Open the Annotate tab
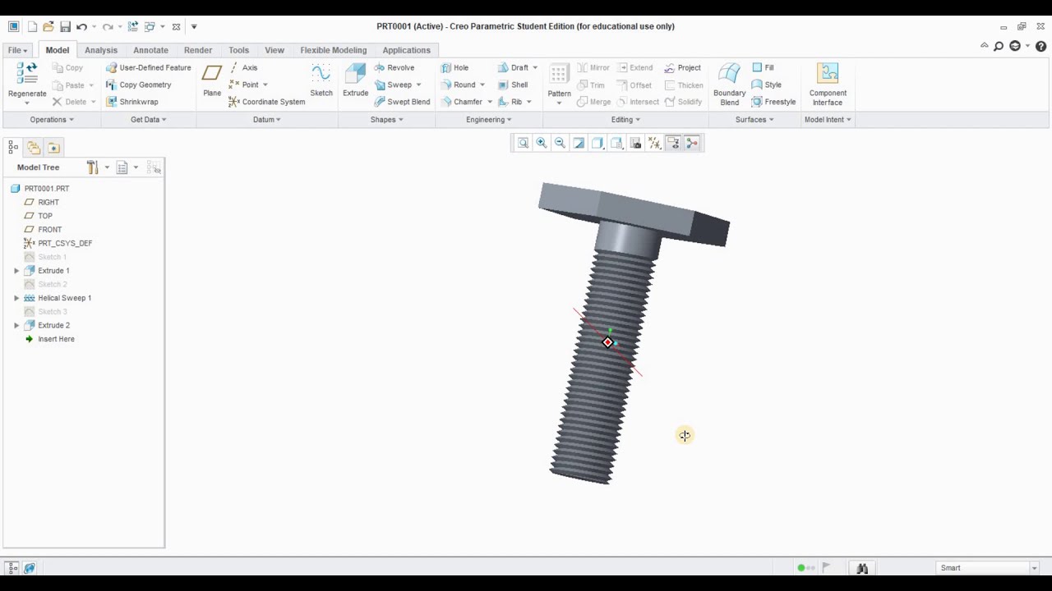This screenshot has width=1052, height=591. [150, 50]
